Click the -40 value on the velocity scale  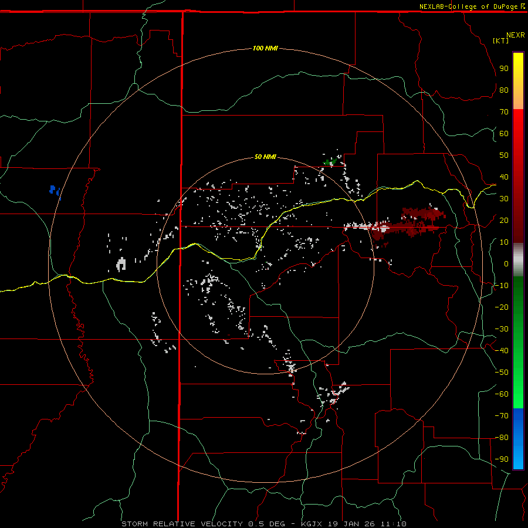click(x=502, y=351)
